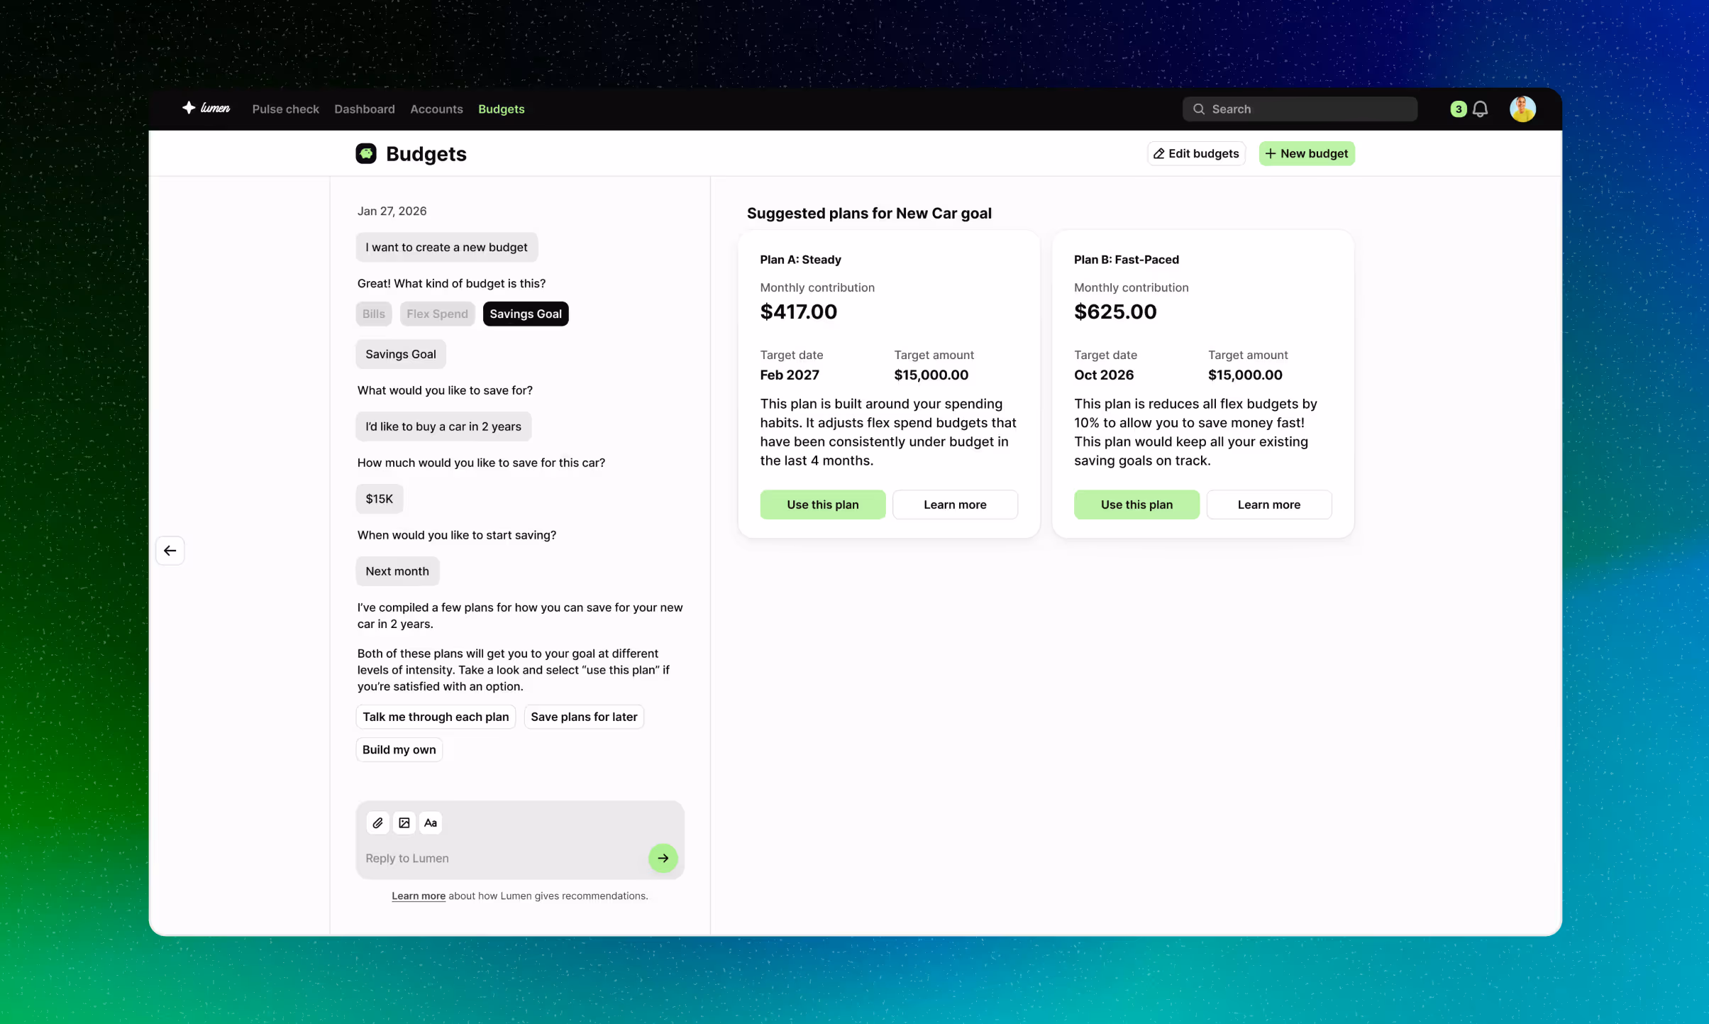Select the Bills budget type
The width and height of the screenshot is (1709, 1024).
coord(373,314)
